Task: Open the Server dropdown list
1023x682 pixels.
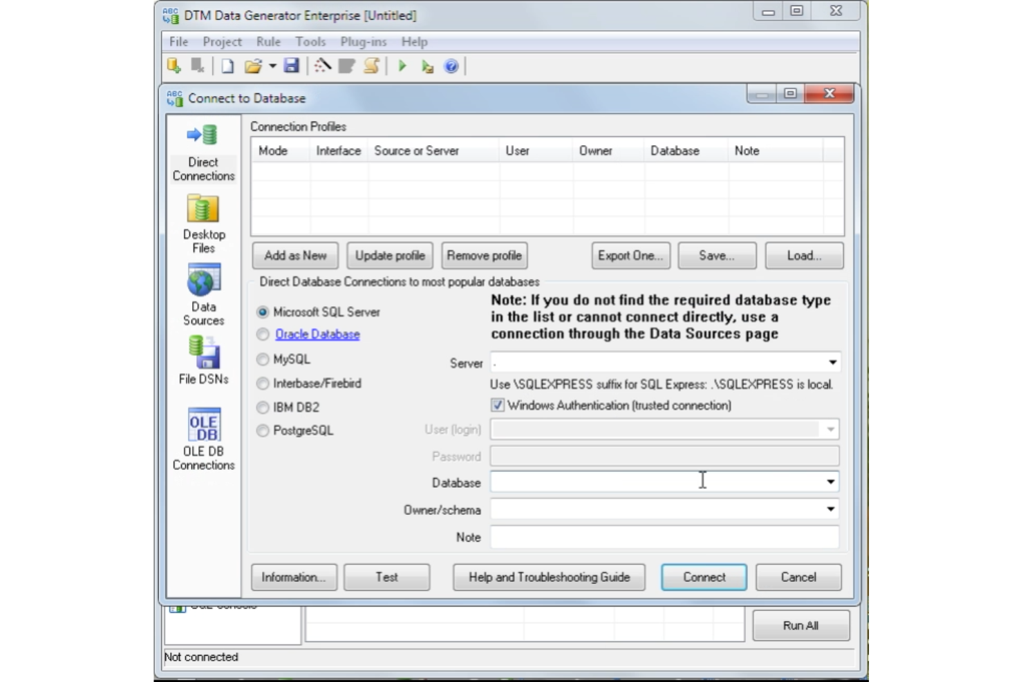Action: tap(830, 361)
